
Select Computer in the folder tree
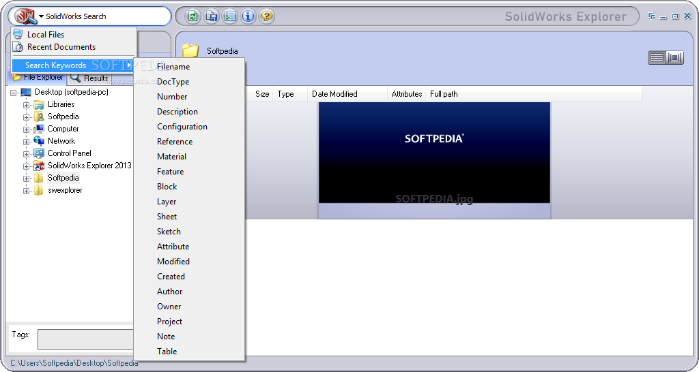point(63,129)
